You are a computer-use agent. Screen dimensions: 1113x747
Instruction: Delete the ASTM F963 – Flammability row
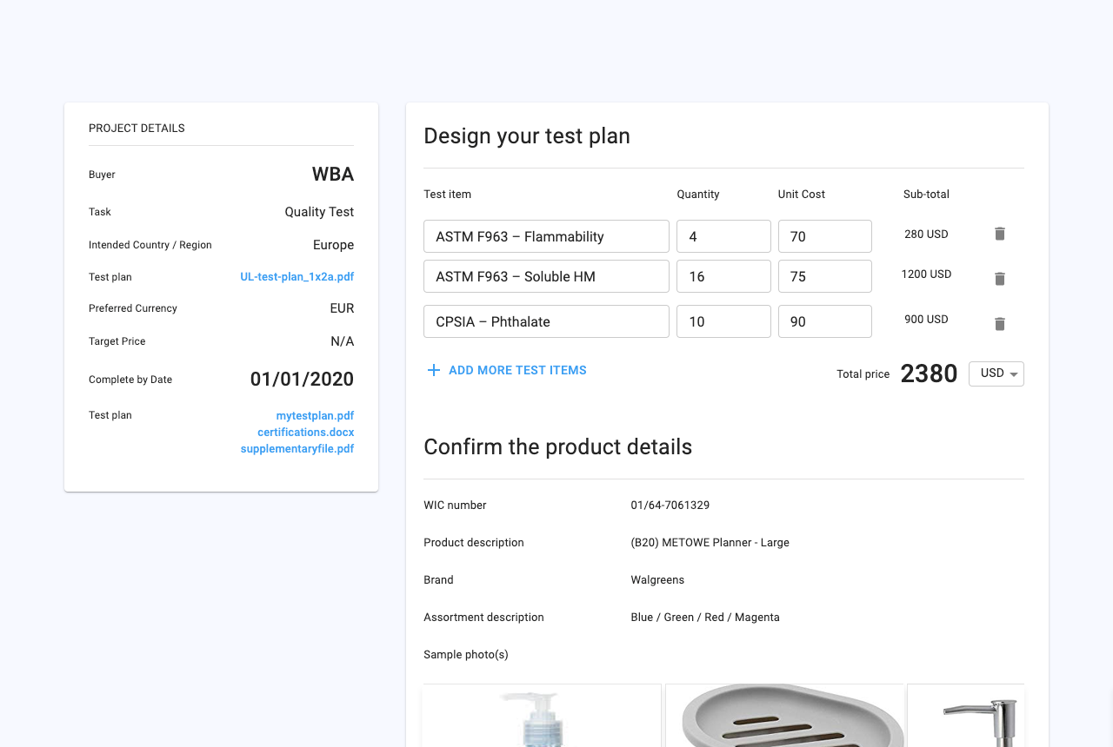coord(1000,234)
